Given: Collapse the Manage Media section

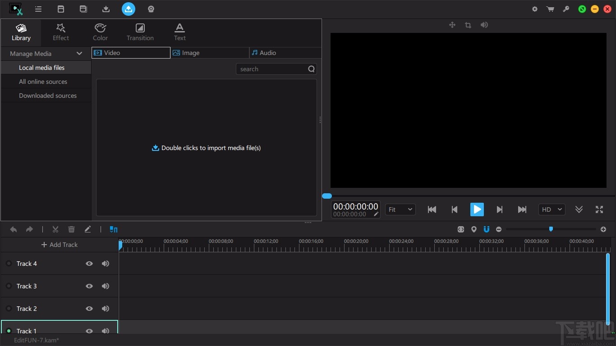Looking at the screenshot, I should pyautogui.click(x=79, y=54).
